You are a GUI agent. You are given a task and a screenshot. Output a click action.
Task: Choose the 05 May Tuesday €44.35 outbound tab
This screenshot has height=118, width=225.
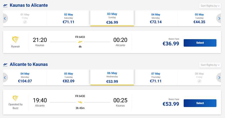(x=199, y=18)
